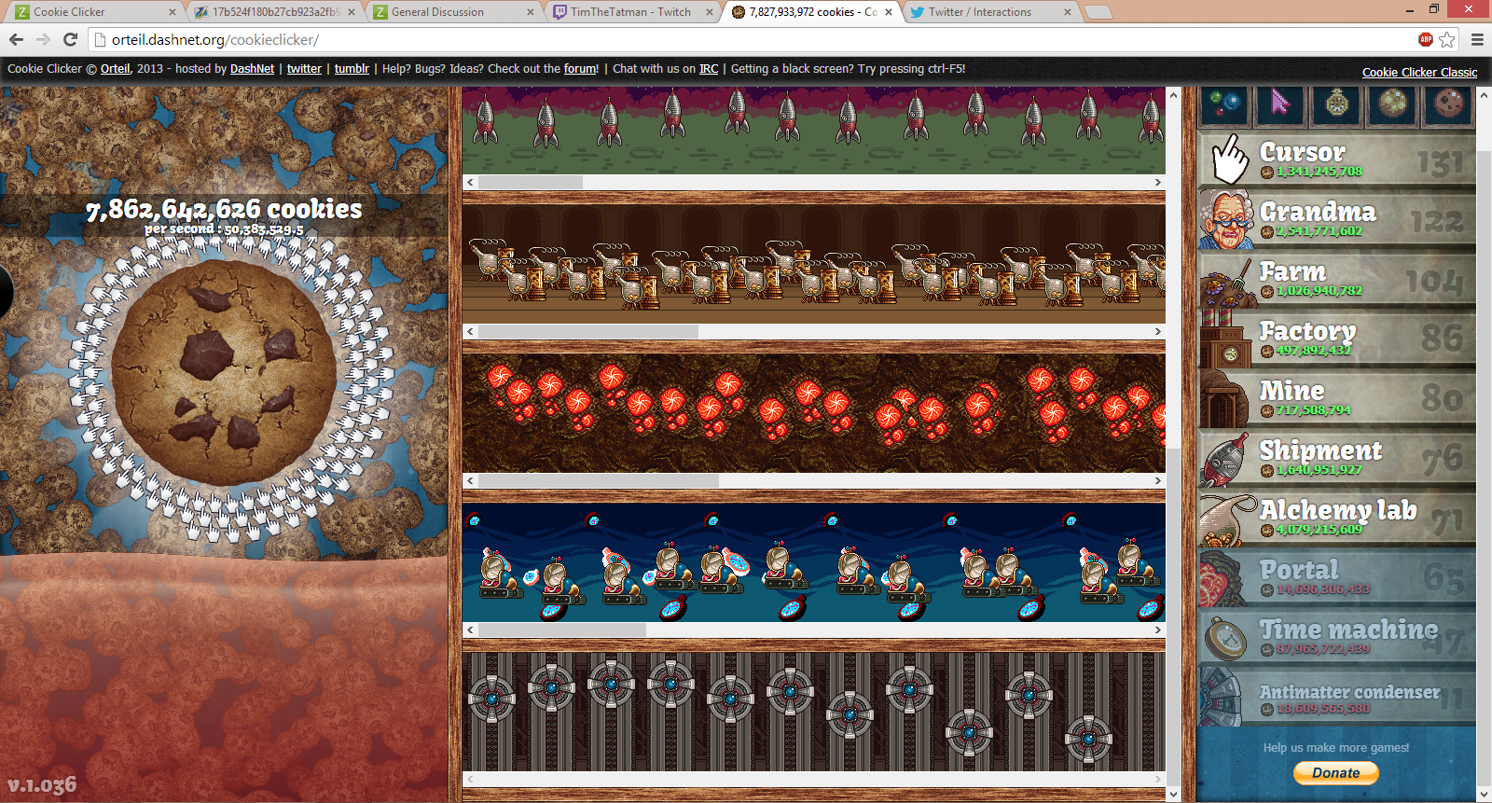Open the IRC chat link
Screen dimensions: 1492x803
(709, 68)
